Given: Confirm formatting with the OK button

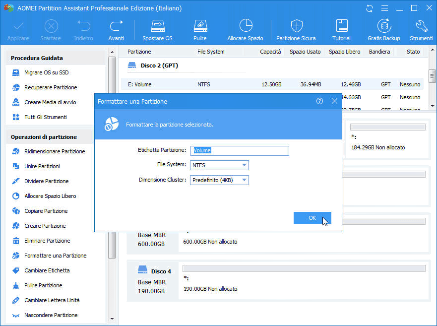Looking at the screenshot, I should (x=312, y=218).
